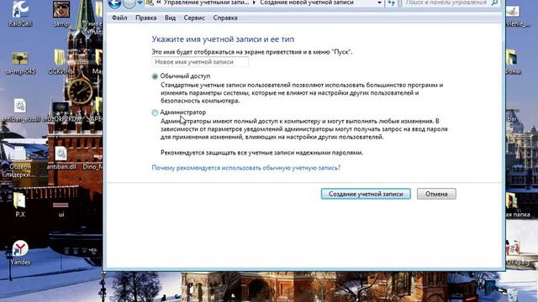This screenshot has width=538, height=302.
Task: Open the recent pages dropdown arrow
Action: coord(140,3)
